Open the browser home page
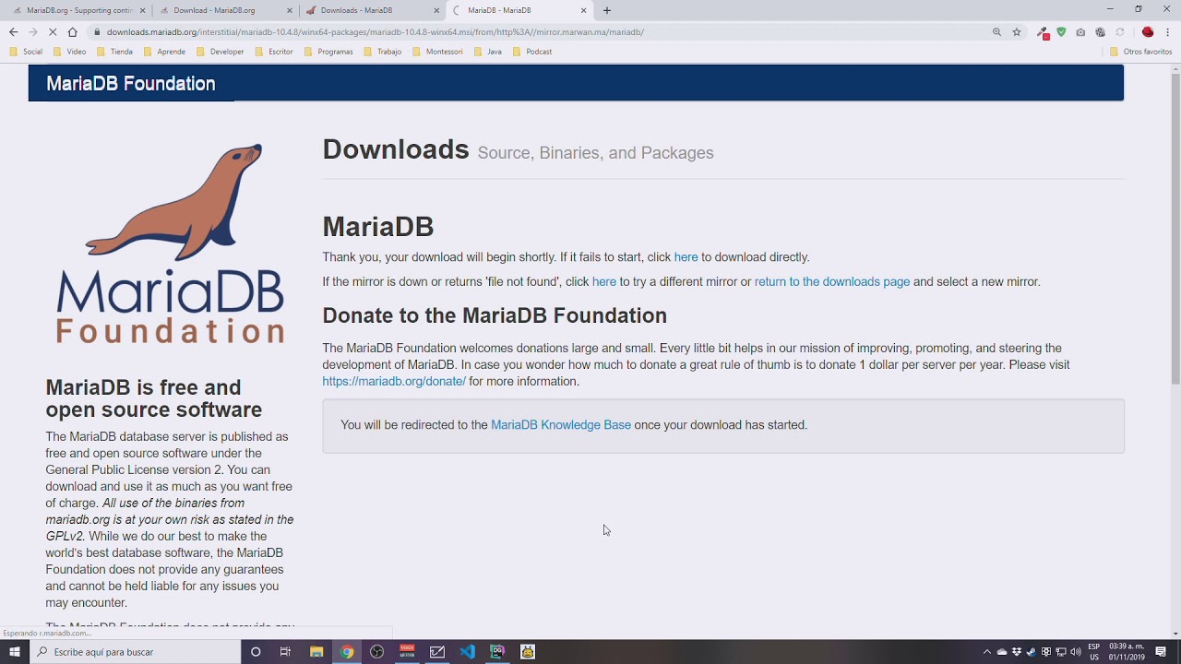Screen dimensions: 1181x664 coord(73,32)
